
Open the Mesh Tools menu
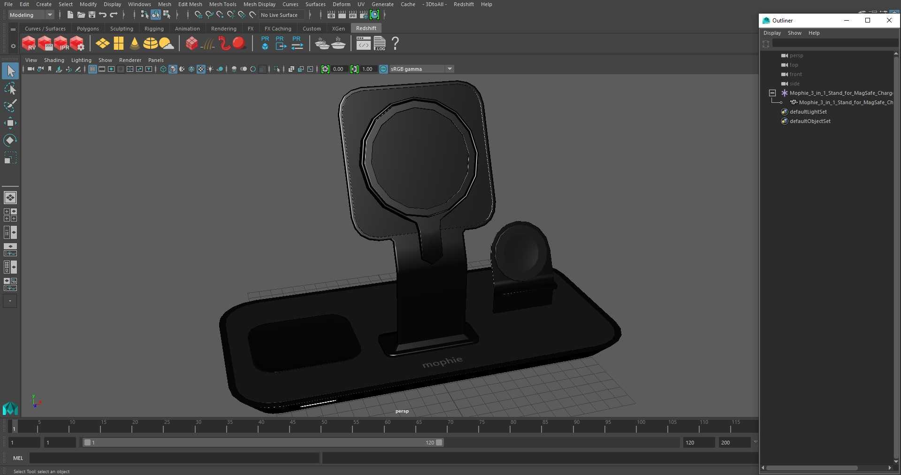[222, 4]
